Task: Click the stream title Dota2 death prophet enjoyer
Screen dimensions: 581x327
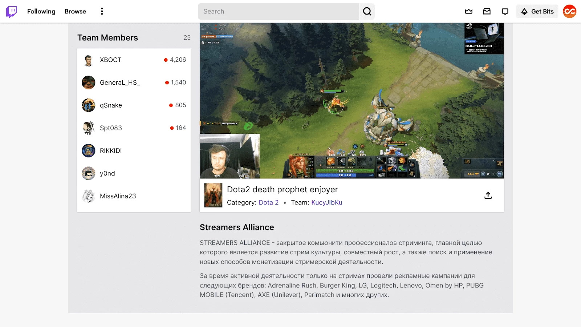Action: 283,189
